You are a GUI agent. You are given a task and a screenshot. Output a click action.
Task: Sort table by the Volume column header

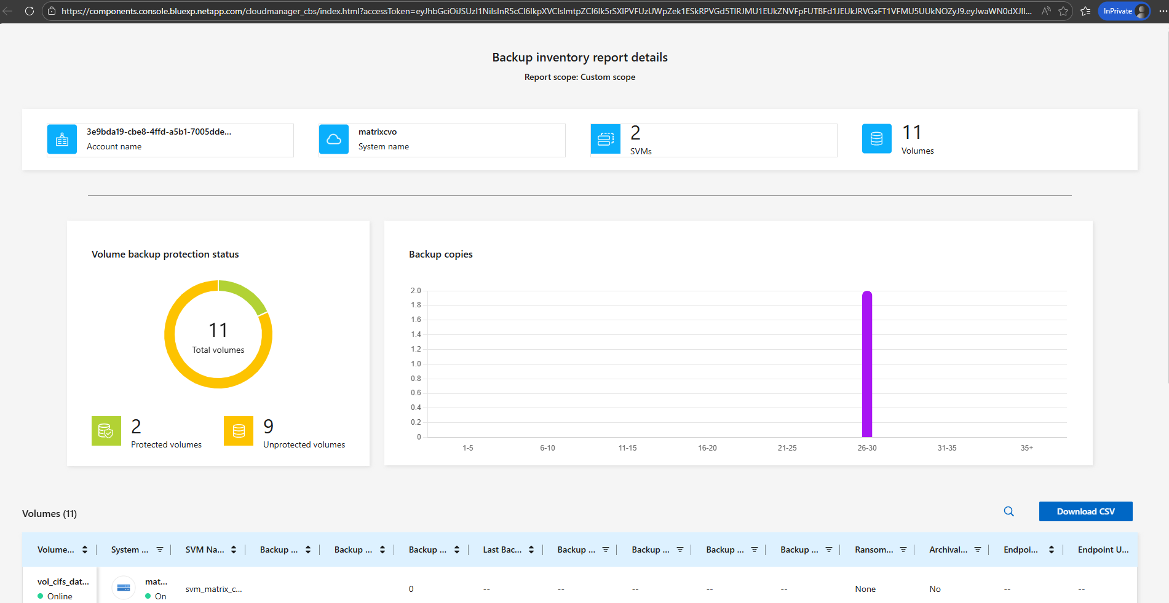tap(85, 550)
